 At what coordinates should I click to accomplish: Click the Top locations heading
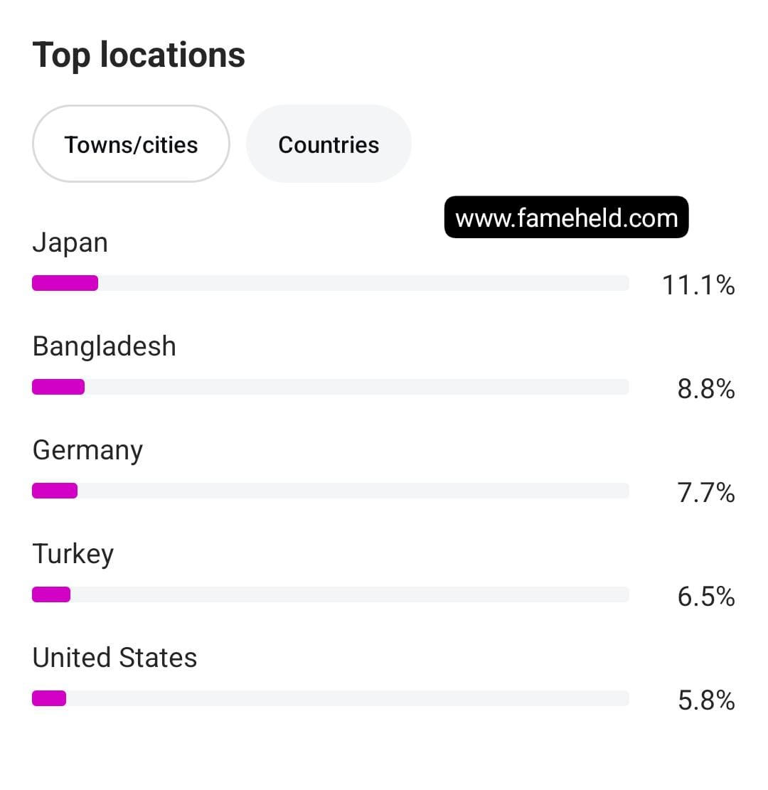tap(139, 55)
